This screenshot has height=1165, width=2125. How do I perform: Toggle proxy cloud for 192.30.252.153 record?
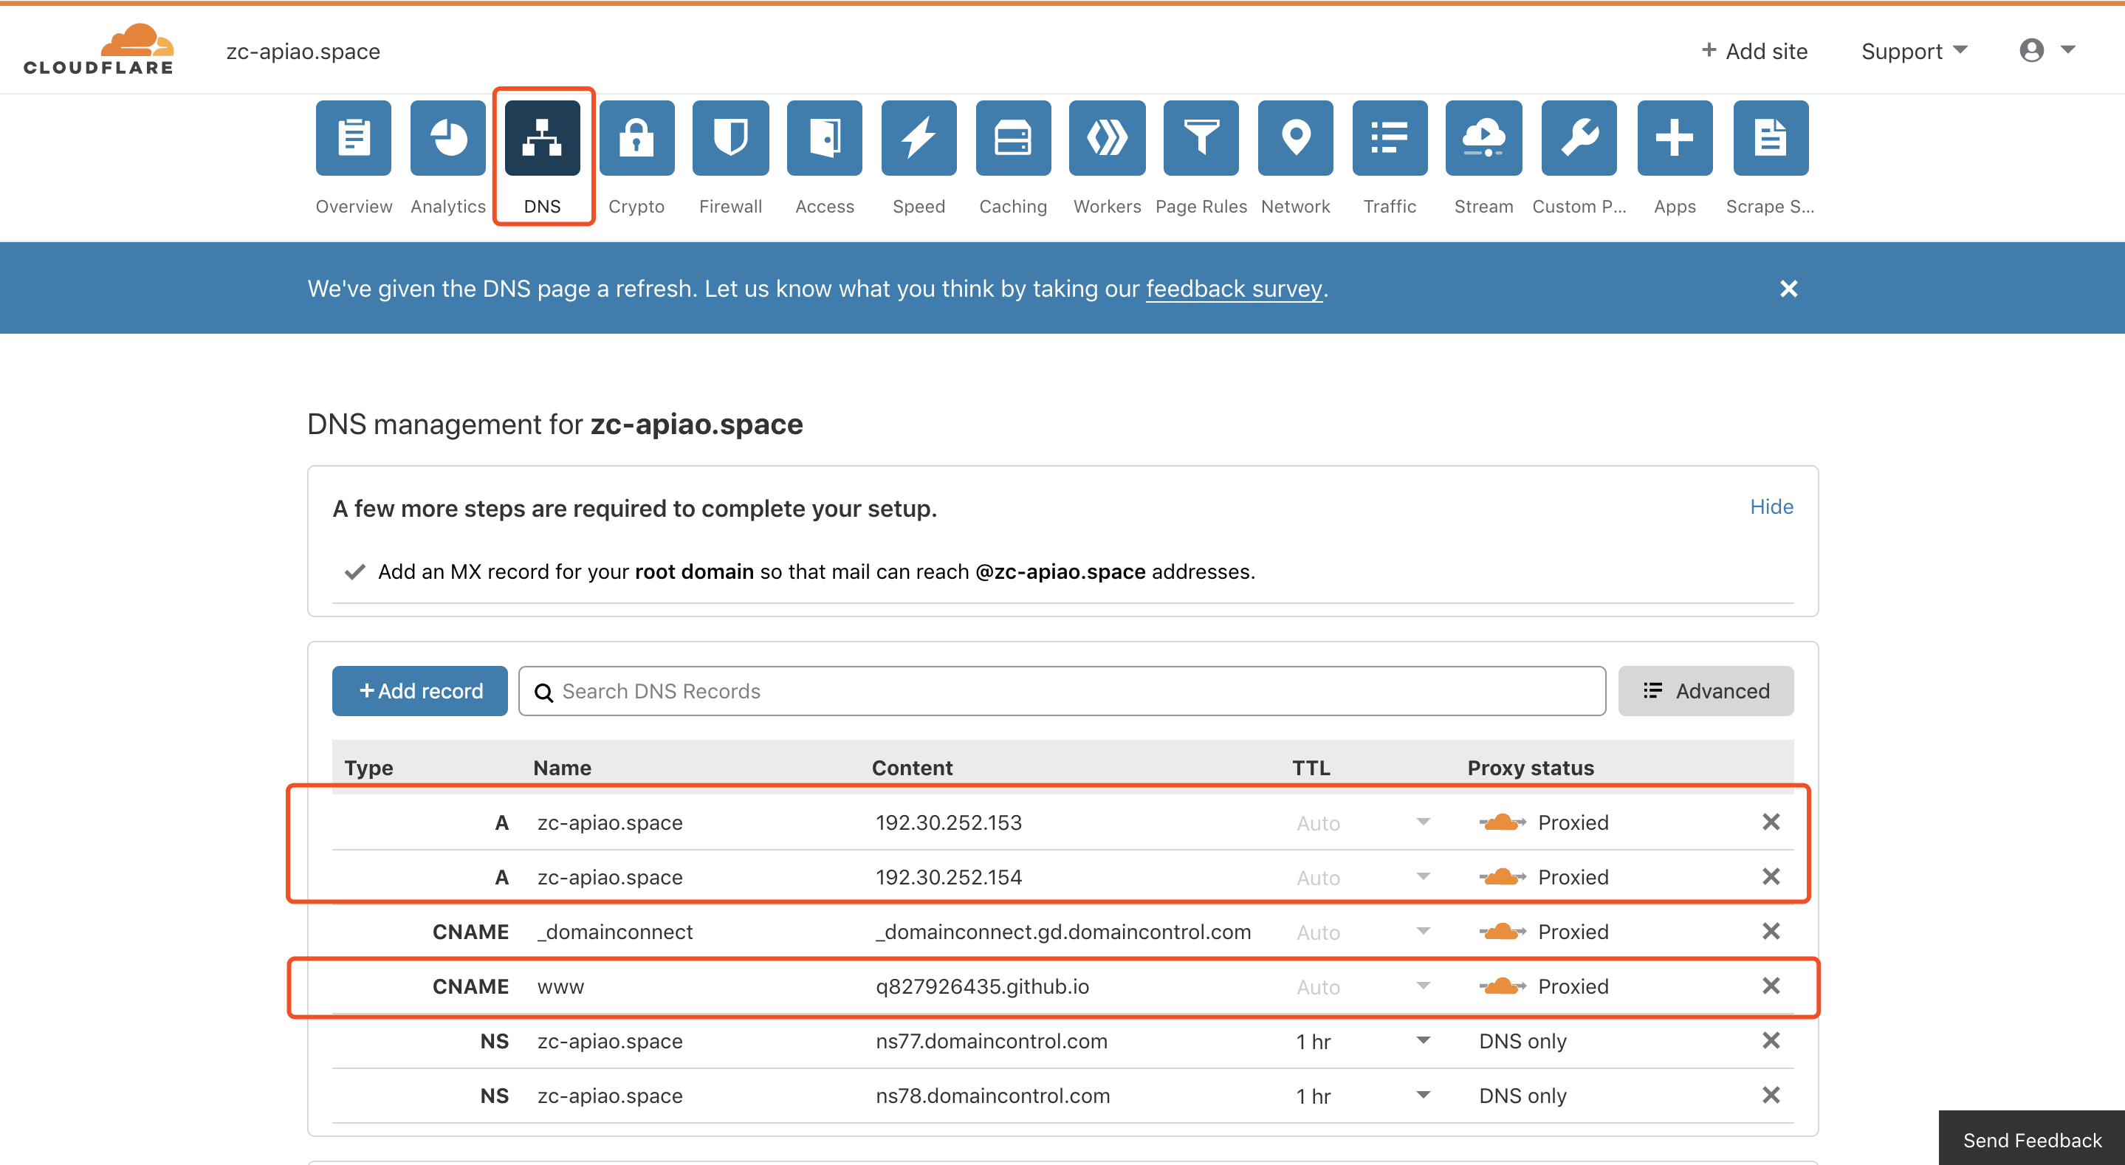1502,822
